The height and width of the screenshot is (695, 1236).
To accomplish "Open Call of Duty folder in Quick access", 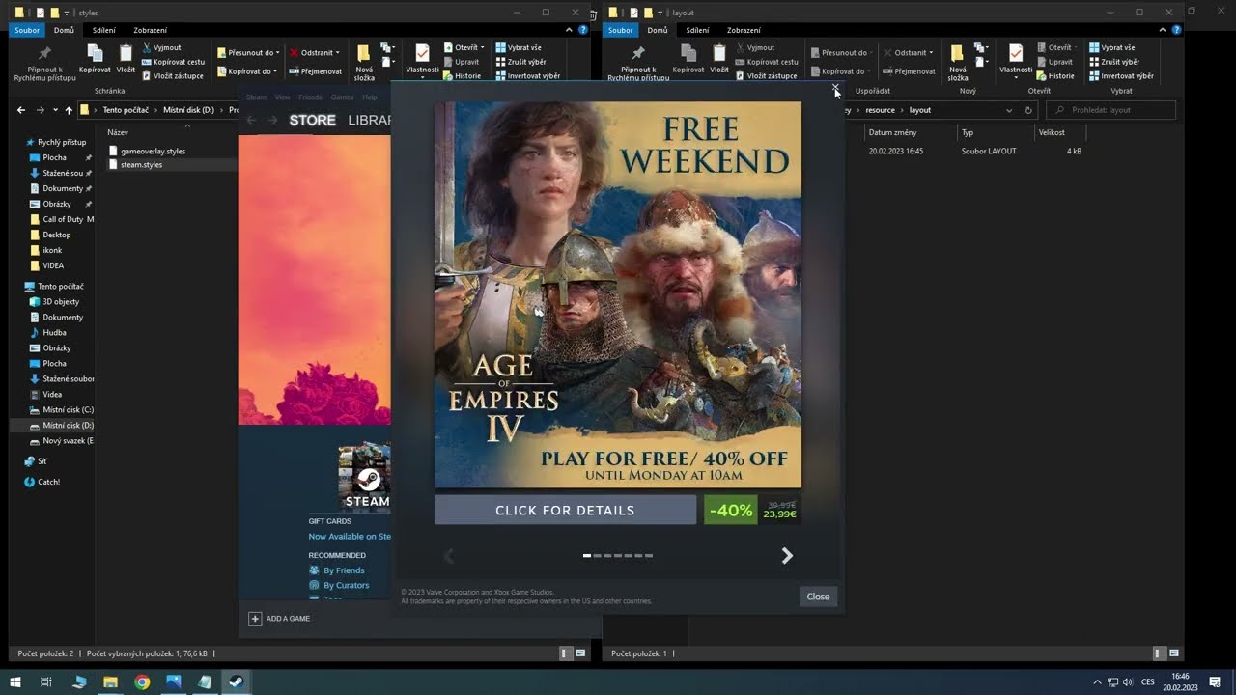I will 62,220.
